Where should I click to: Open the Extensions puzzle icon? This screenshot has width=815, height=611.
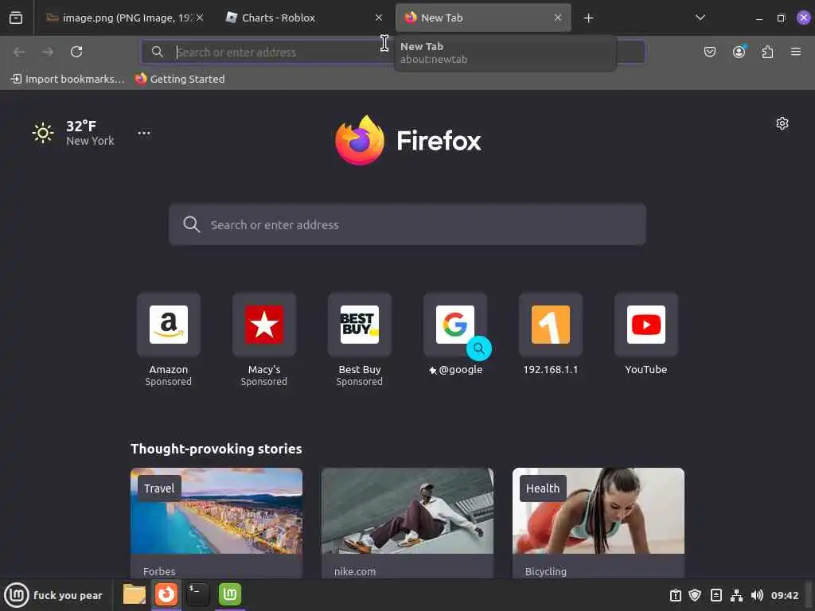pyautogui.click(x=767, y=52)
